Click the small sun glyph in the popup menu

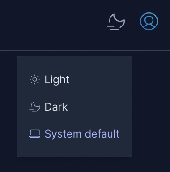pyautogui.click(x=34, y=79)
